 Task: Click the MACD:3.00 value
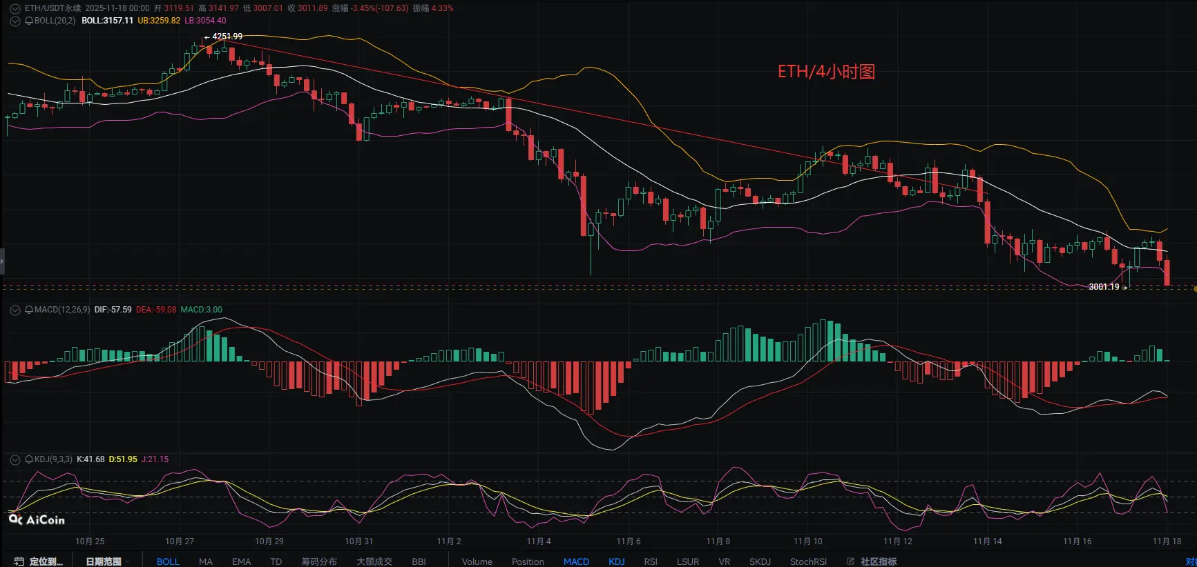click(x=202, y=310)
